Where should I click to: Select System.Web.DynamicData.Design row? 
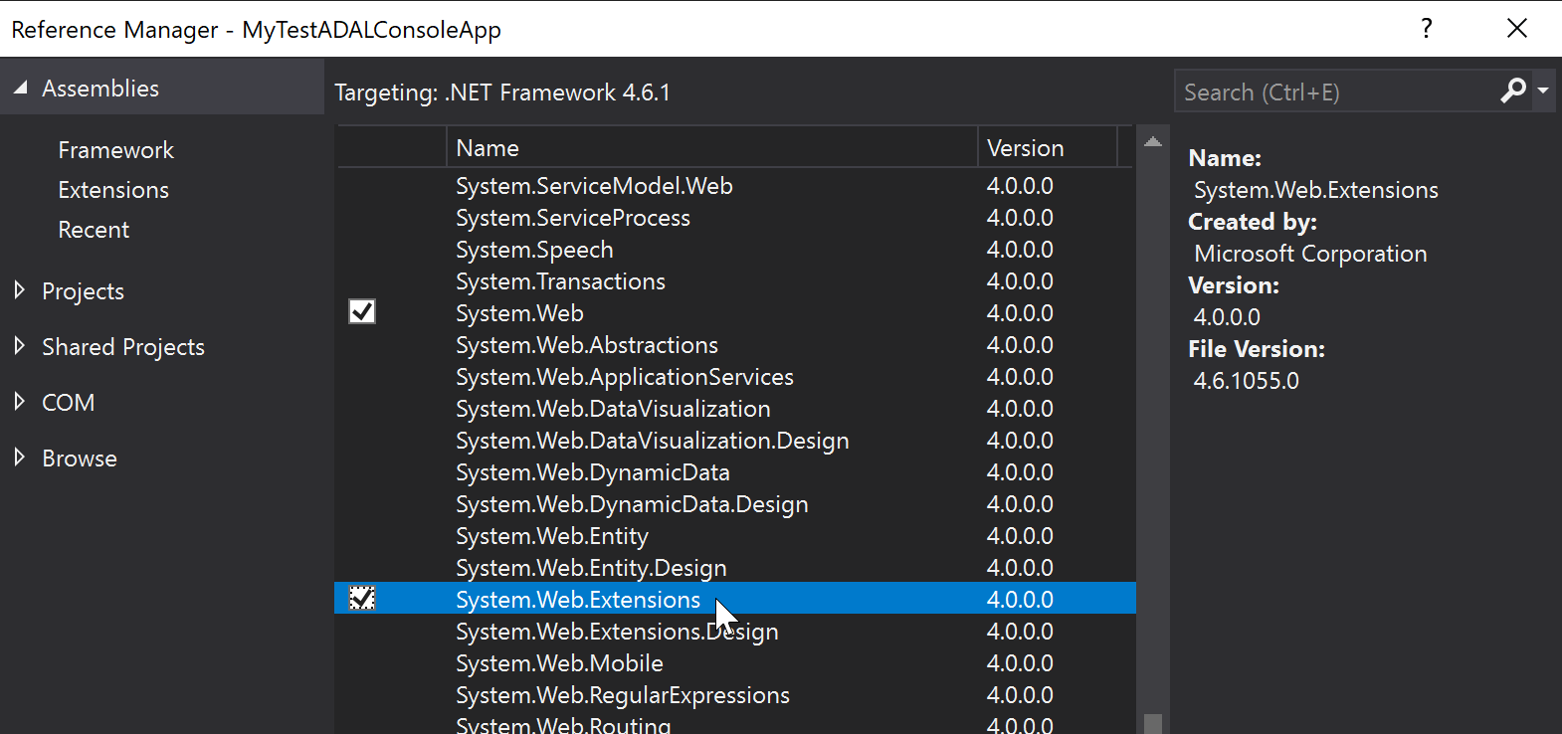[734, 504]
